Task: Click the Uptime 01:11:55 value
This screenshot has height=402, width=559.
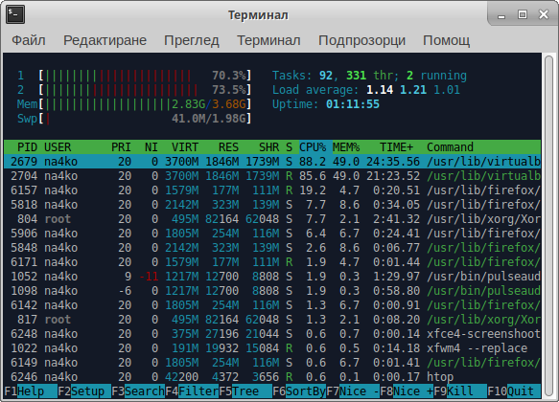Action: point(353,104)
